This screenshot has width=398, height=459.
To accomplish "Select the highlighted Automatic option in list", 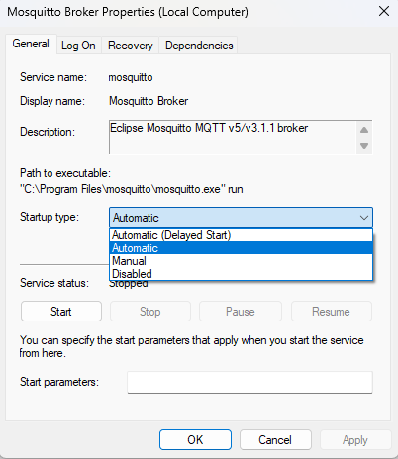I will pos(241,248).
